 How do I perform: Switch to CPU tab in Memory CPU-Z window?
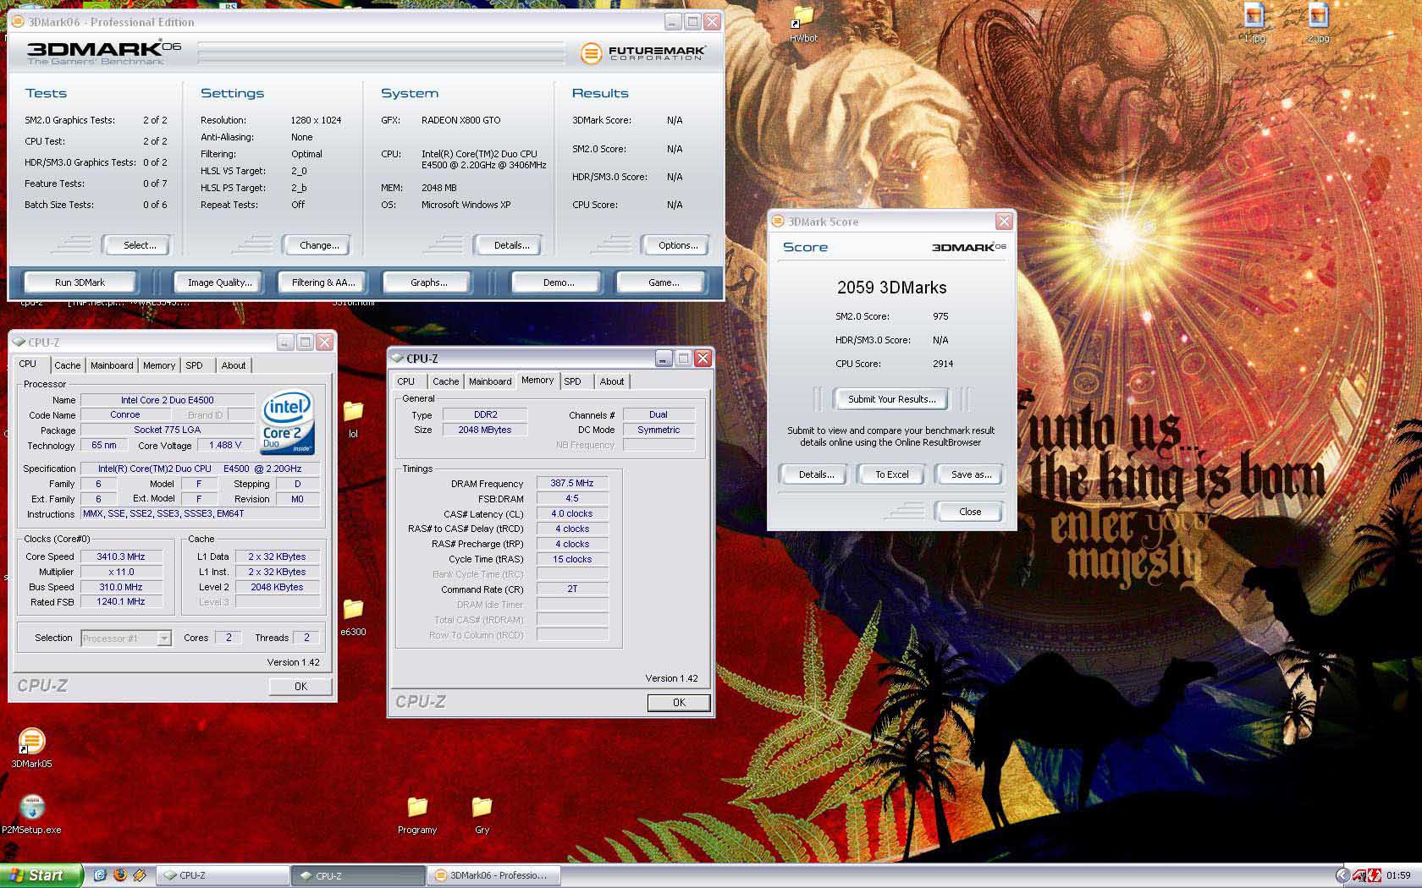pos(406,381)
